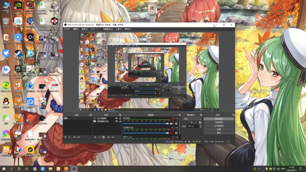Image resolution: width=306 pixels, height=172 pixels.
Task: Open the Help menu in OBS
Action: pyautogui.click(x=128, y=29)
